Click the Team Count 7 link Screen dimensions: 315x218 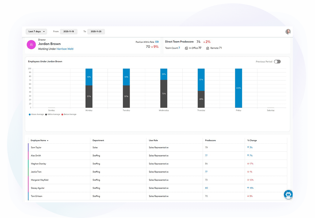click(x=179, y=48)
